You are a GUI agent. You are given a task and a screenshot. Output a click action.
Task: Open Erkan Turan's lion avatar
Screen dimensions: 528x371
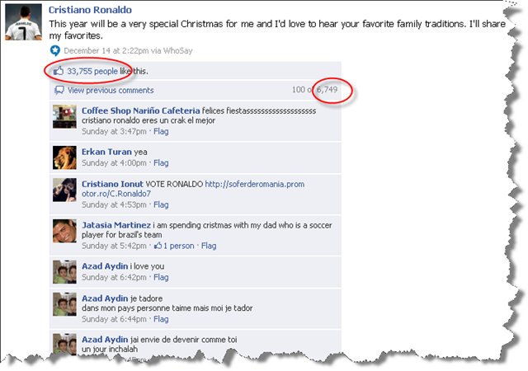(x=64, y=157)
